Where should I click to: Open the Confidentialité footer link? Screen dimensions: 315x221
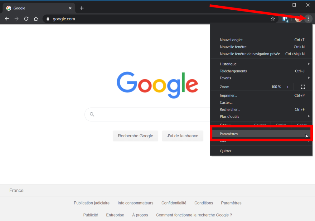[x=174, y=203]
